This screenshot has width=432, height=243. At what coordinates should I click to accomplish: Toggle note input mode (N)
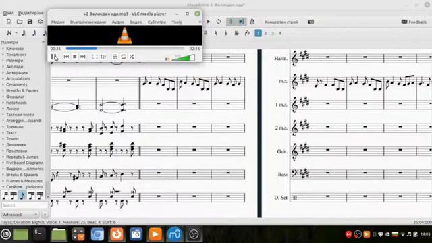pyautogui.click(x=9, y=33)
